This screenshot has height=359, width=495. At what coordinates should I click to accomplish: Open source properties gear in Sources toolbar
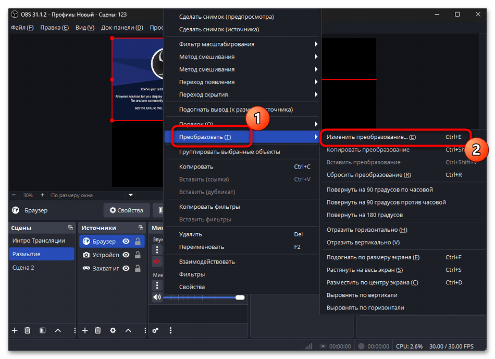113,330
